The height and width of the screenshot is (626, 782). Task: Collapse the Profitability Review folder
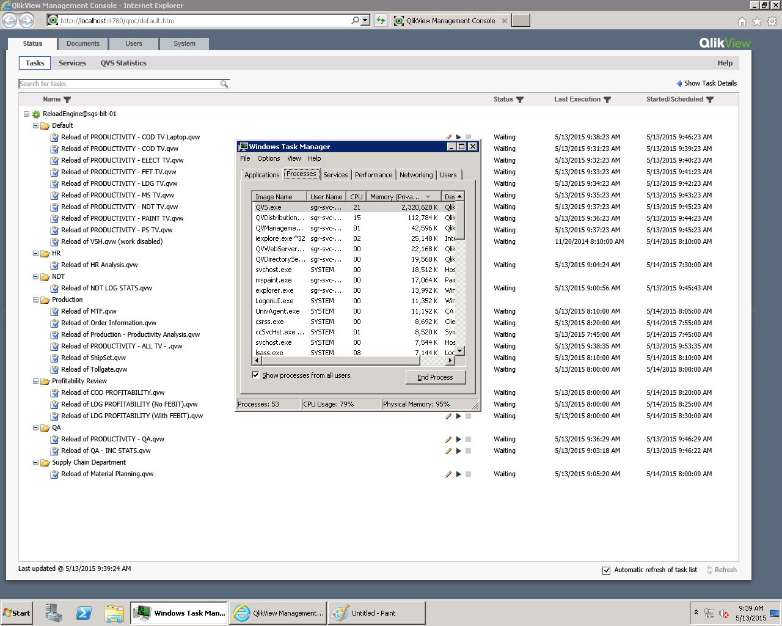point(35,381)
